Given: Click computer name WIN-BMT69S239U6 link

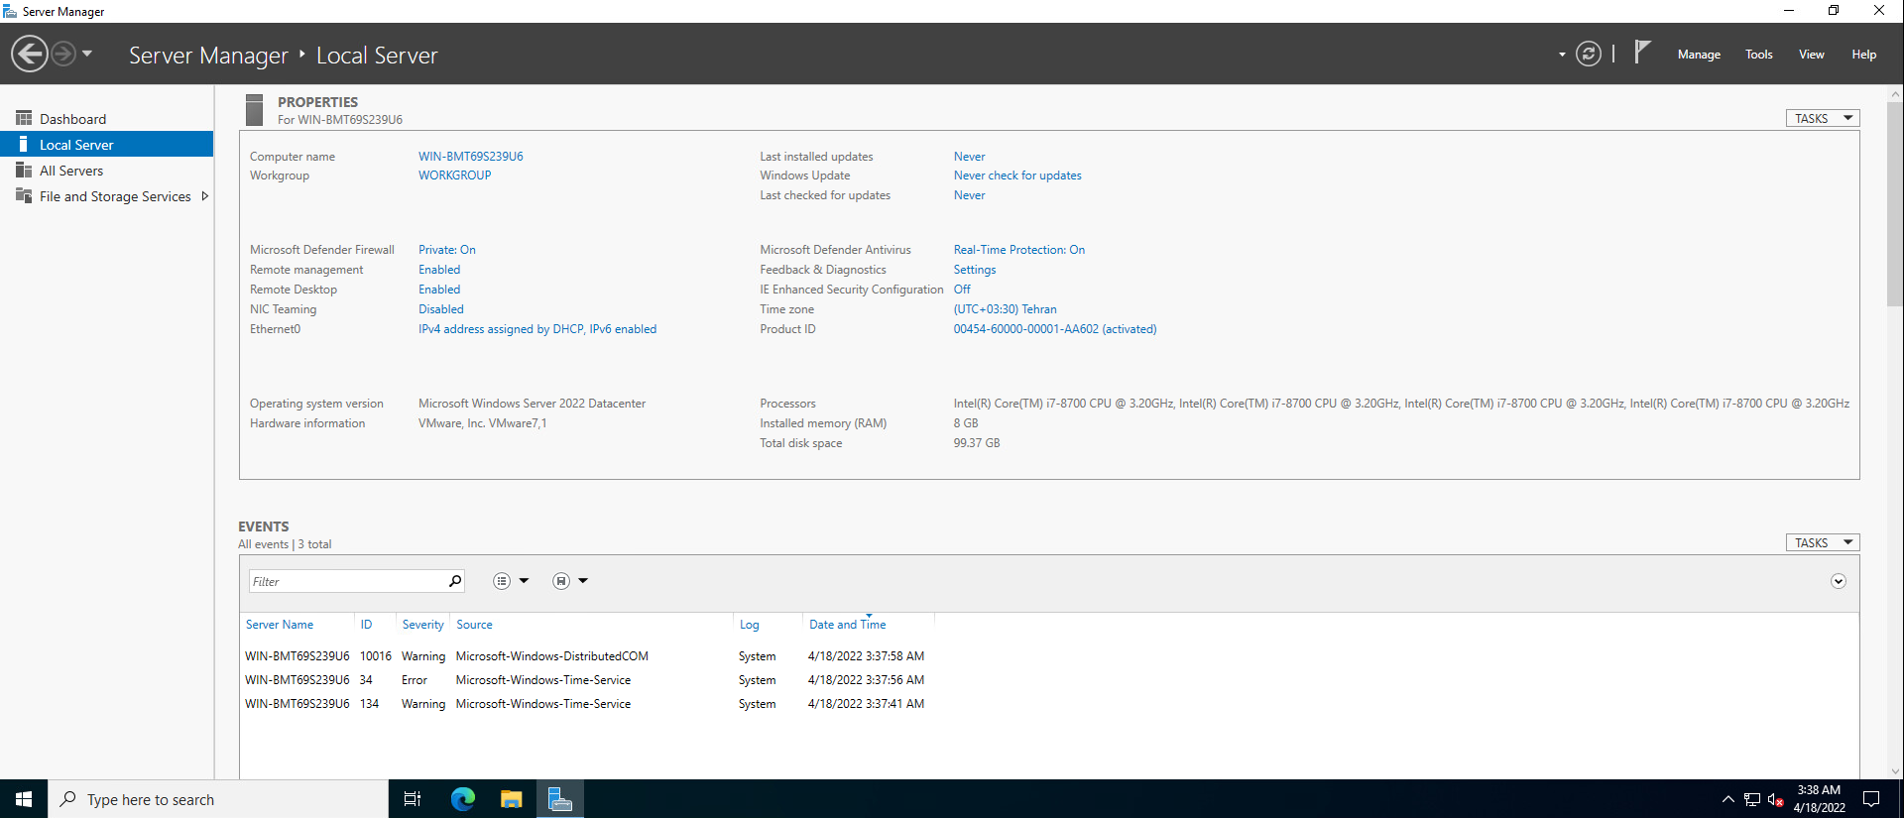Looking at the screenshot, I should pyautogui.click(x=471, y=157).
